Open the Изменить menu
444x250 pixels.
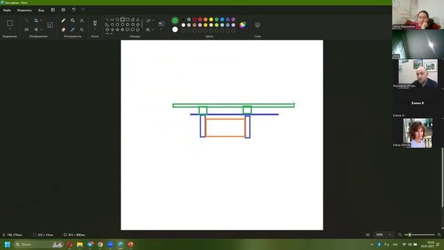coord(24,10)
